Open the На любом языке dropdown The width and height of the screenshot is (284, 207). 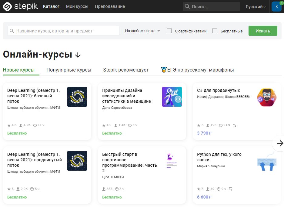point(142,31)
